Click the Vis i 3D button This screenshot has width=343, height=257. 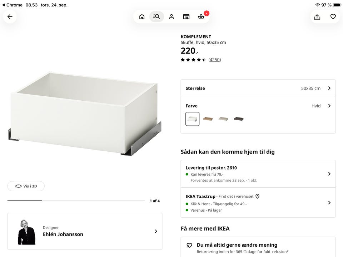pyautogui.click(x=26, y=186)
